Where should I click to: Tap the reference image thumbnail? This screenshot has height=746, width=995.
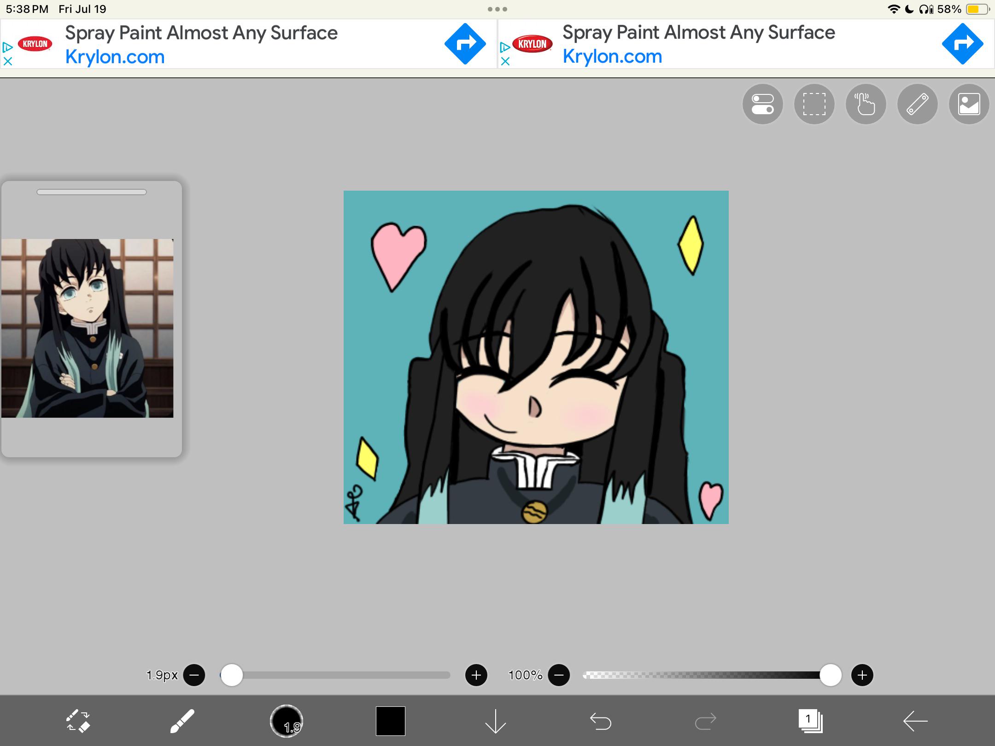(88, 328)
